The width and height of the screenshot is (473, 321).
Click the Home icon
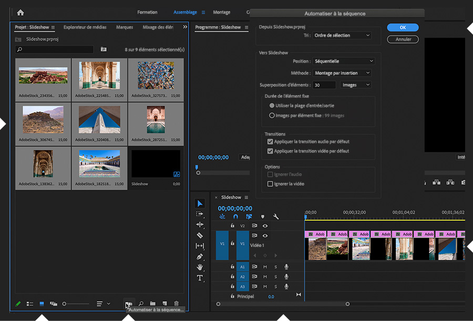pyautogui.click(x=20, y=12)
